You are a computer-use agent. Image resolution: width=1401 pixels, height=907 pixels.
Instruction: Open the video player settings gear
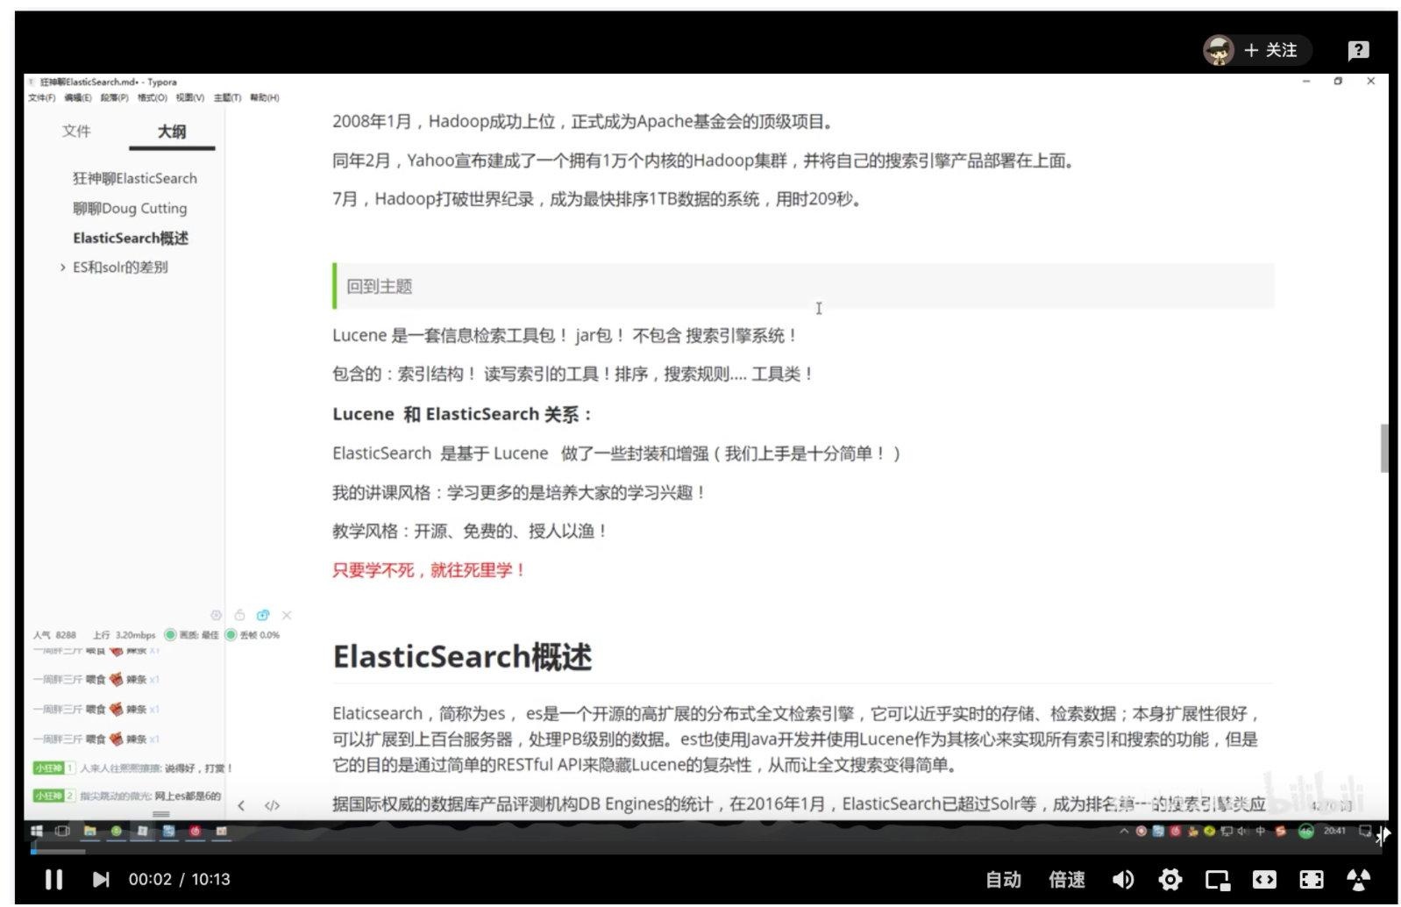pyautogui.click(x=1170, y=879)
